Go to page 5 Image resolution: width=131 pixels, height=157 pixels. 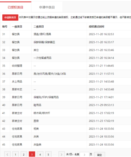click(48, 154)
